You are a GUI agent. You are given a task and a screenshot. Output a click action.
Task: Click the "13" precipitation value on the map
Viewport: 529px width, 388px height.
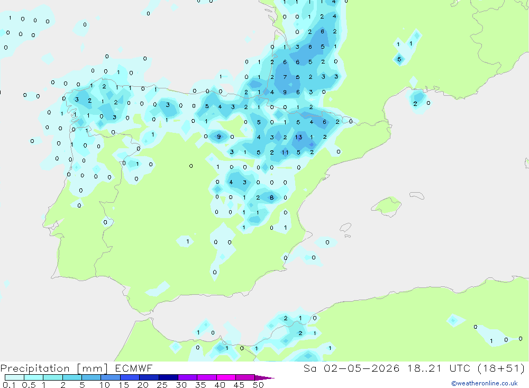(298, 137)
